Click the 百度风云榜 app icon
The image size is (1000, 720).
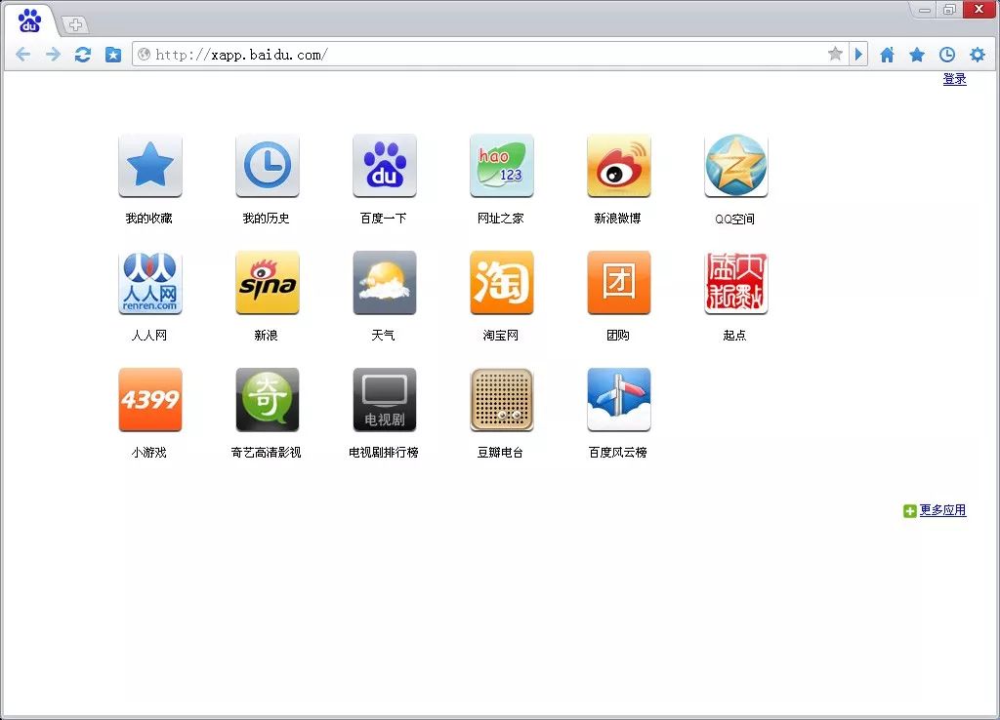[x=618, y=400]
